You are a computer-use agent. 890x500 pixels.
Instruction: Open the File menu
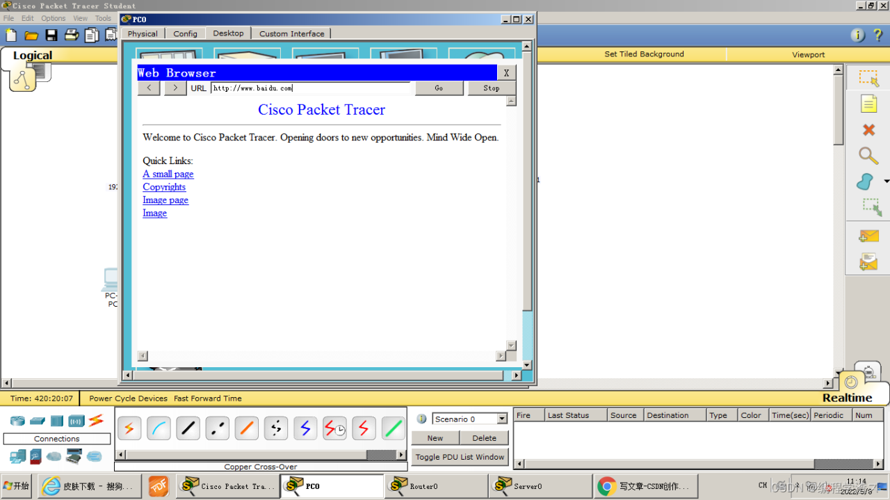(x=8, y=18)
